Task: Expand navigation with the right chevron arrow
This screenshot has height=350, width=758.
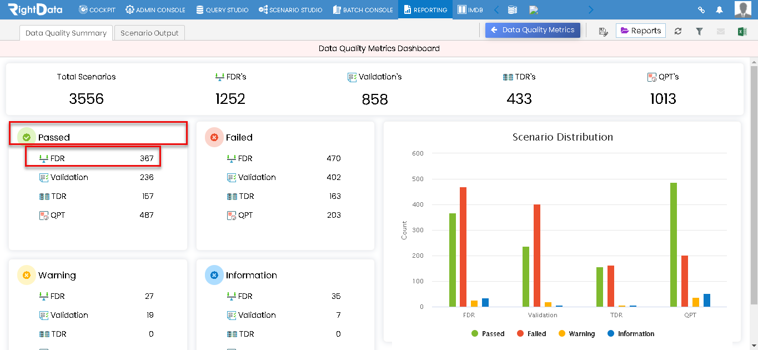Action: (x=590, y=9)
